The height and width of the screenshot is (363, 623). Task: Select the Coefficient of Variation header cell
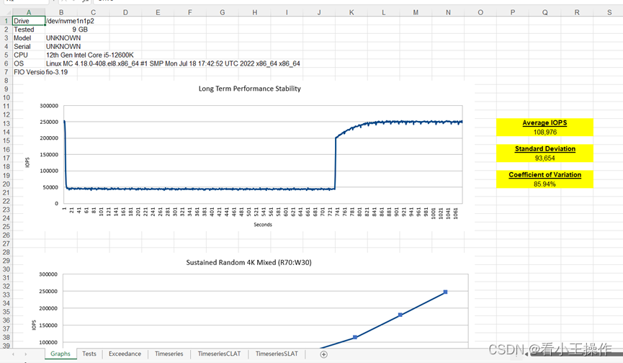(x=544, y=175)
